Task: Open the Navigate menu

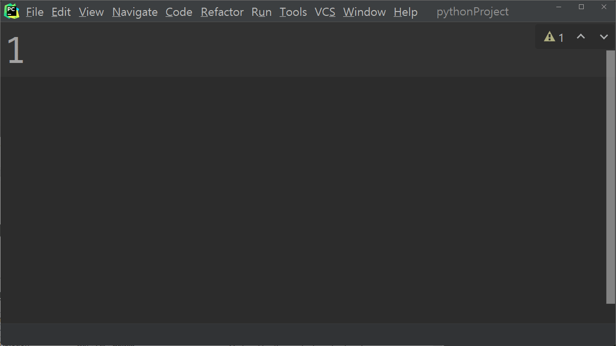Action: pyautogui.click(x=135, y=12)
